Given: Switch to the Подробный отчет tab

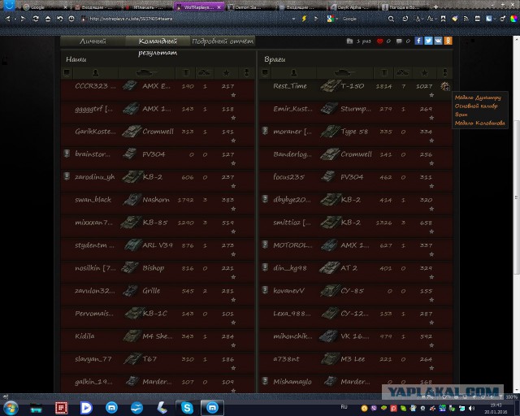Looking at the screenshot, I should (x=223, y=41).
